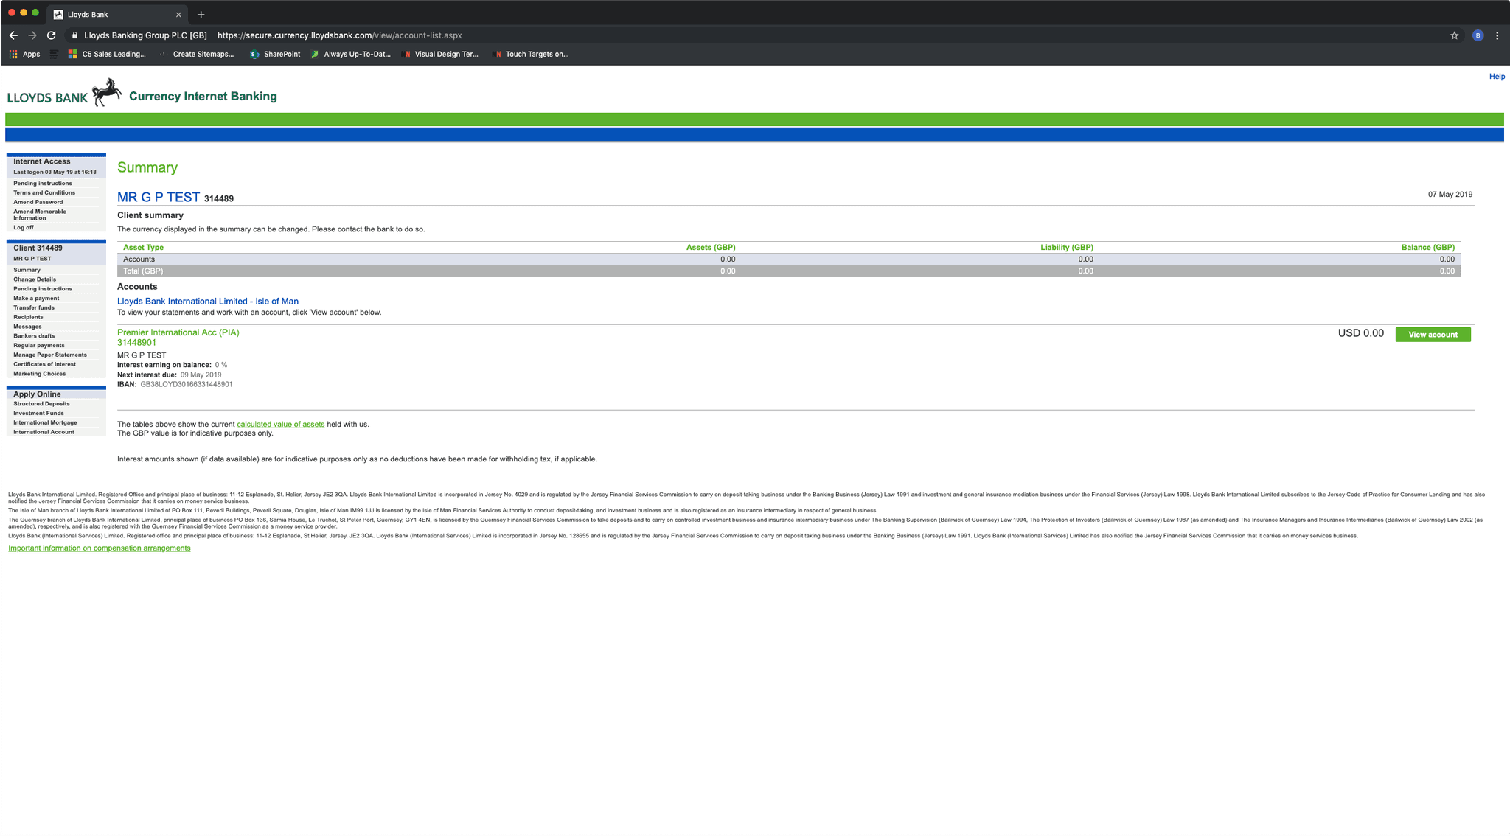Open Premier International Acc (PIA) link

pos(178,332)
